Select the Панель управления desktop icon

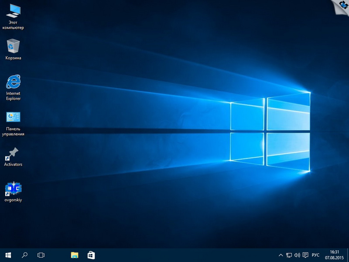[13, 124]
